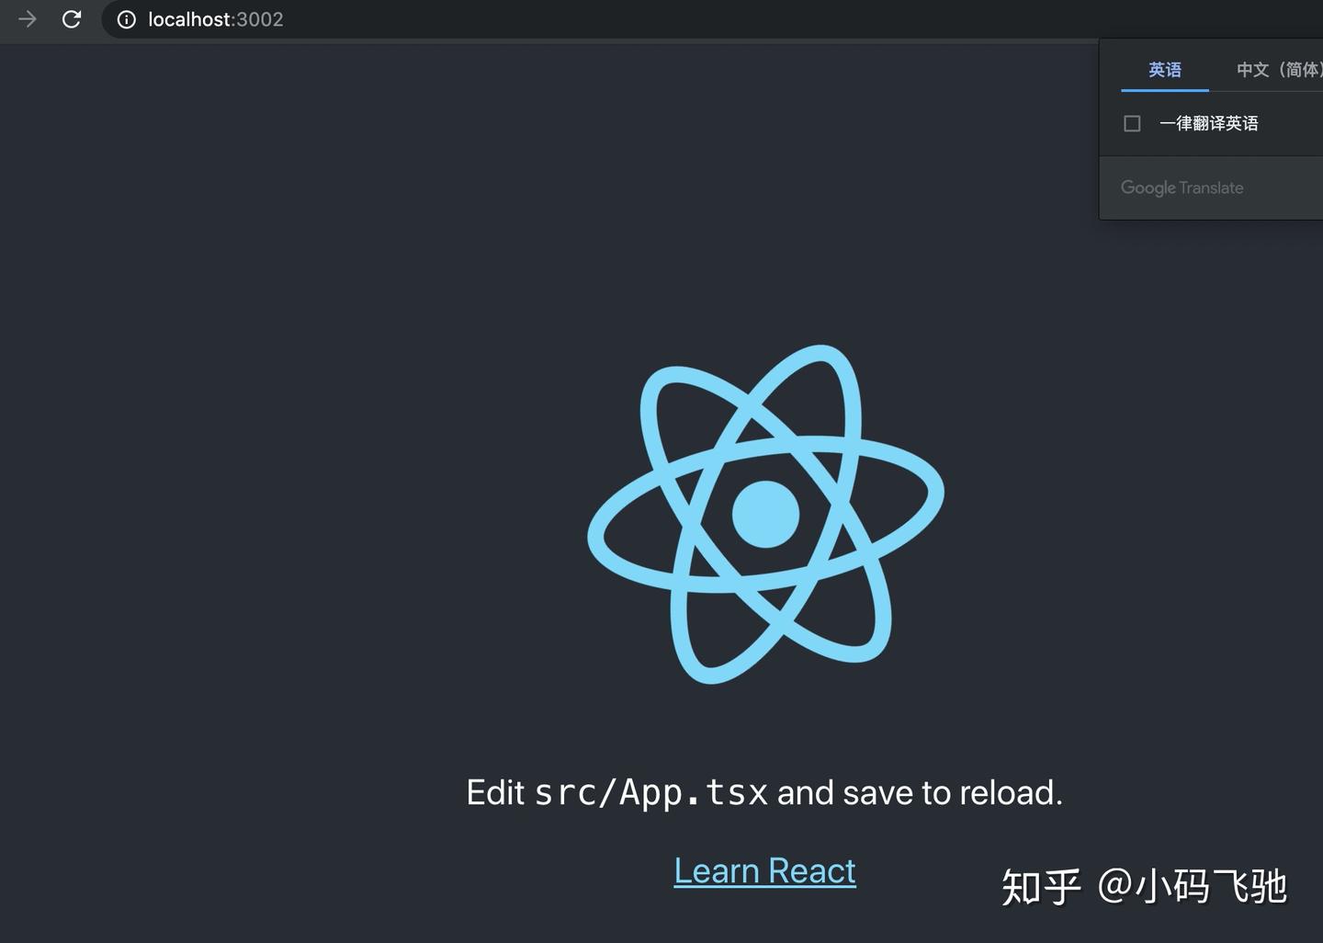
Task: Click the 'and save to reload' text
Action: coord(919,791)
